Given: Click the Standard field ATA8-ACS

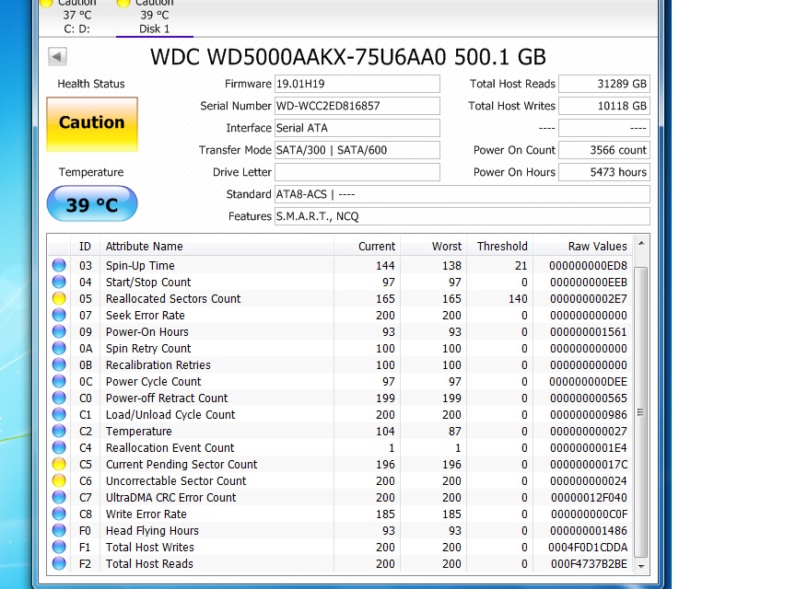Looking at the screenshot, I should 462,194.
